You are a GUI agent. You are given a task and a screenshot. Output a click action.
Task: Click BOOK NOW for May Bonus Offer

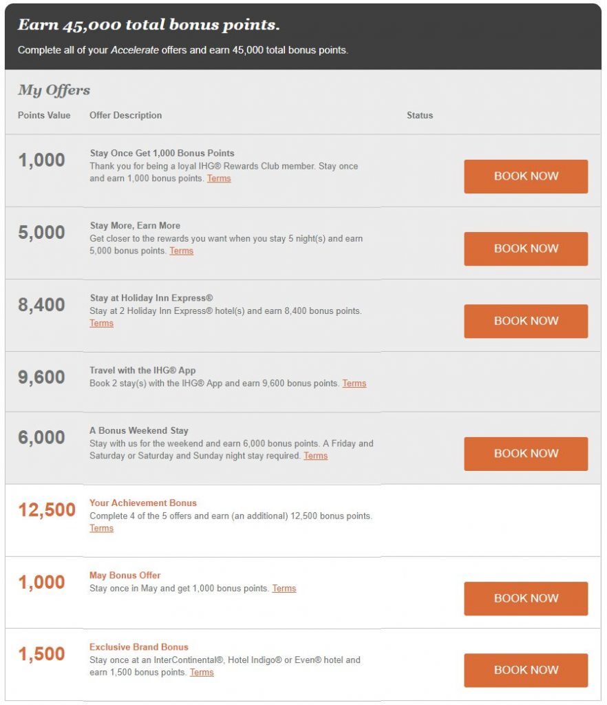pyautogui.click(x=526, y=598)
